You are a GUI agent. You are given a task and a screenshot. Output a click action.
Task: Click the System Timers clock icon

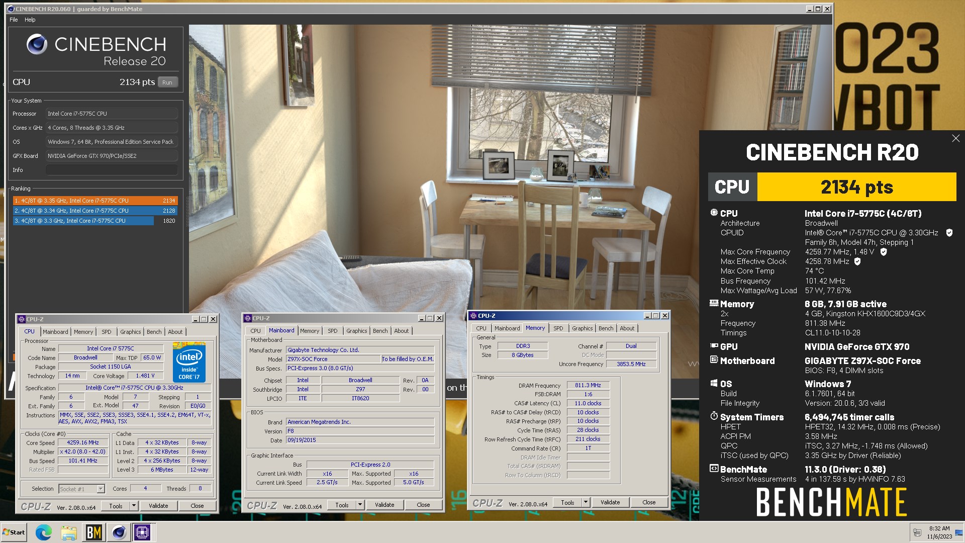tap(714, 416)
